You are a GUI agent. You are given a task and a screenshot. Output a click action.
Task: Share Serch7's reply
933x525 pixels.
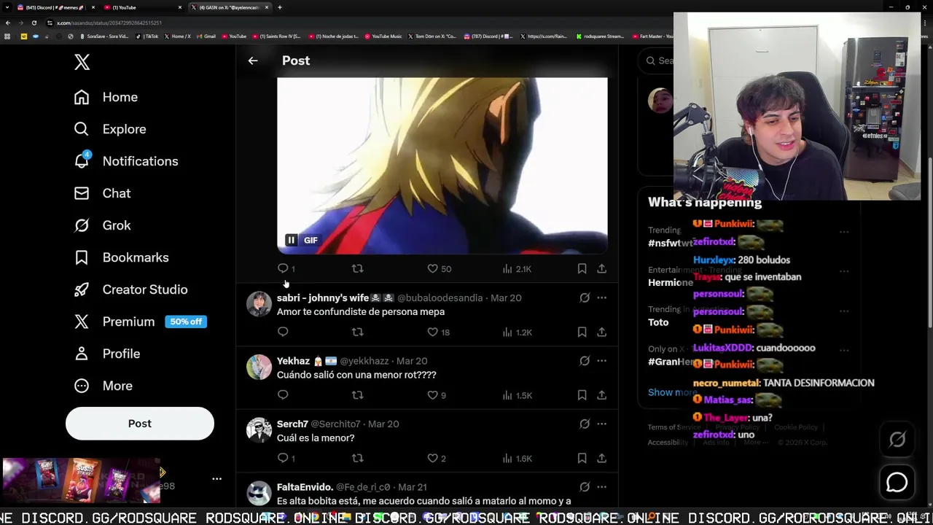[601, 458]
